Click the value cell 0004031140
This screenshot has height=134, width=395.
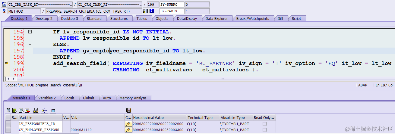click(97, 130)
